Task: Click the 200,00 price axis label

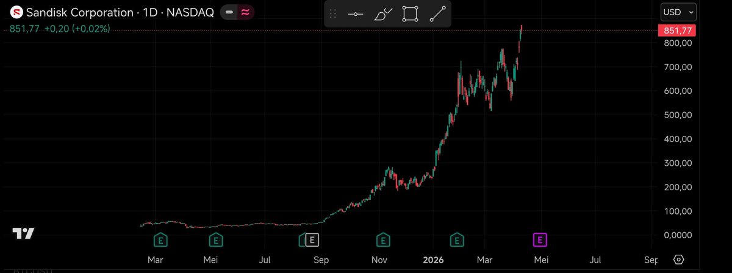Action: click(x=679, y=187)
